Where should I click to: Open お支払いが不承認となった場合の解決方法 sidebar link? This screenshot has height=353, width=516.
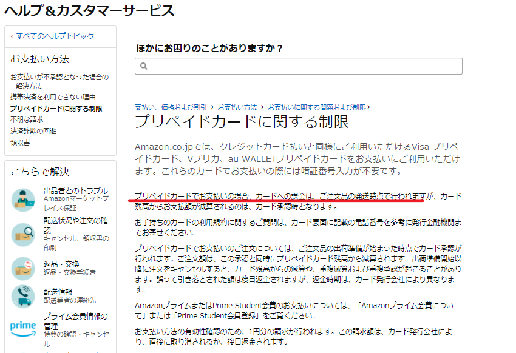[59, 81]
